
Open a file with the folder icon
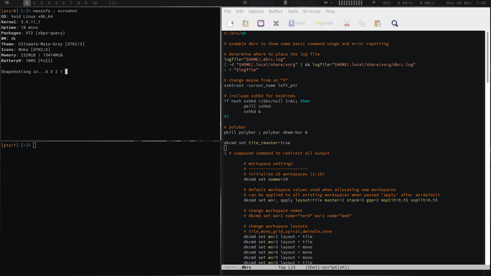(x=245, y=23)
